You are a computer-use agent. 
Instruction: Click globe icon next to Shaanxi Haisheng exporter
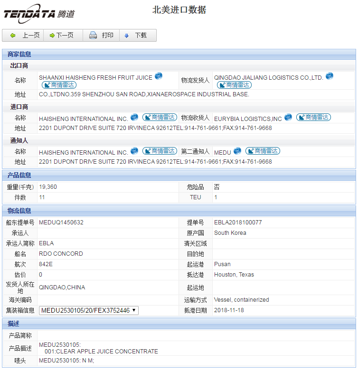pyautogui.click(x=159, y=76)
